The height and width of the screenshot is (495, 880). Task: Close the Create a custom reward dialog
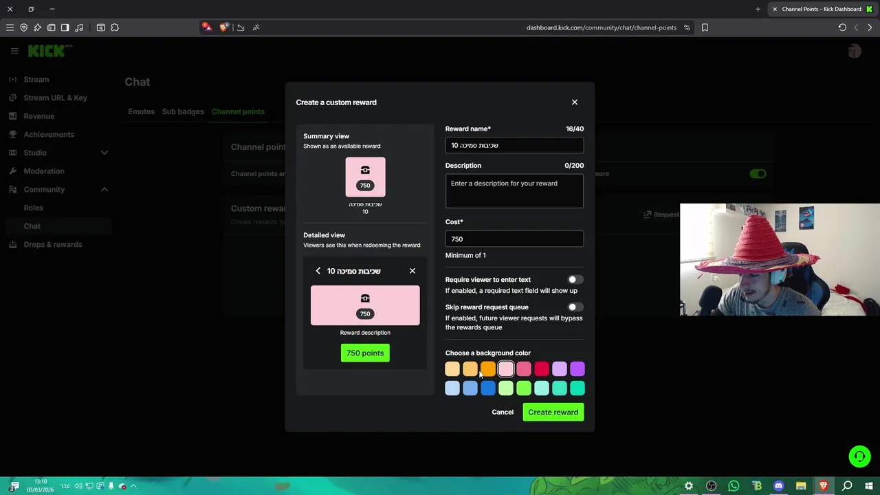click(575, 102)
